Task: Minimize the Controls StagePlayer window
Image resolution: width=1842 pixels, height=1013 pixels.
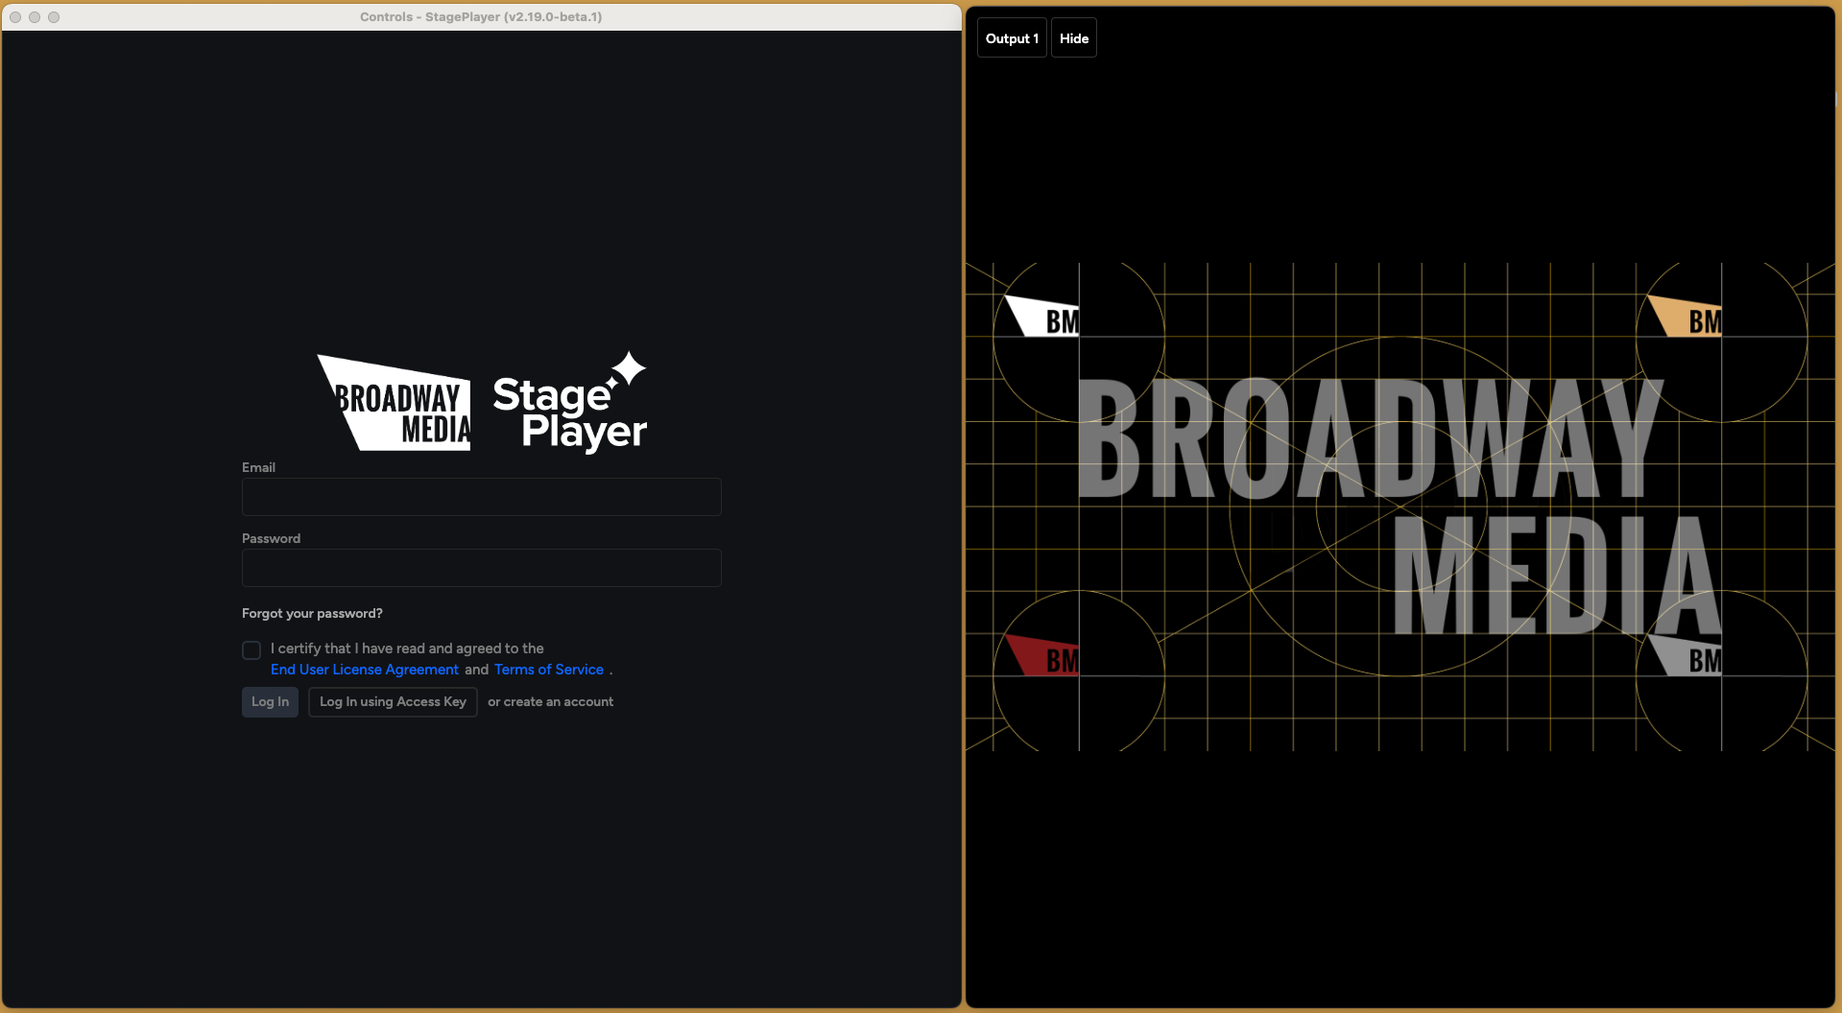Action: [x=35, y=17]
